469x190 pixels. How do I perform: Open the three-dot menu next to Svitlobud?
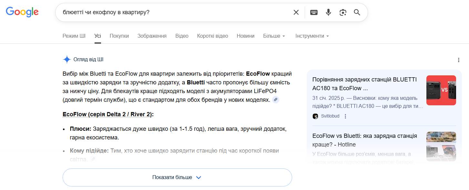pyautogui.click(x=345, y=116)
